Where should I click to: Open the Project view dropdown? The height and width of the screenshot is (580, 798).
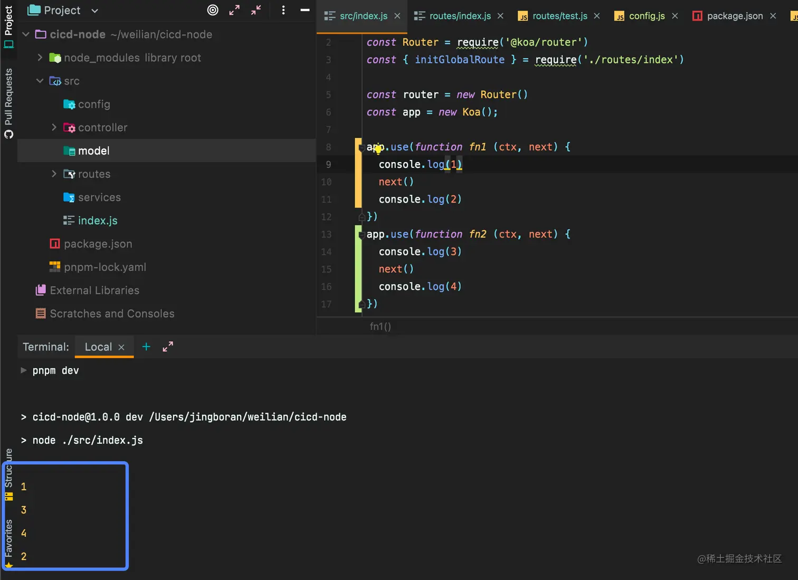pos(94,11)
